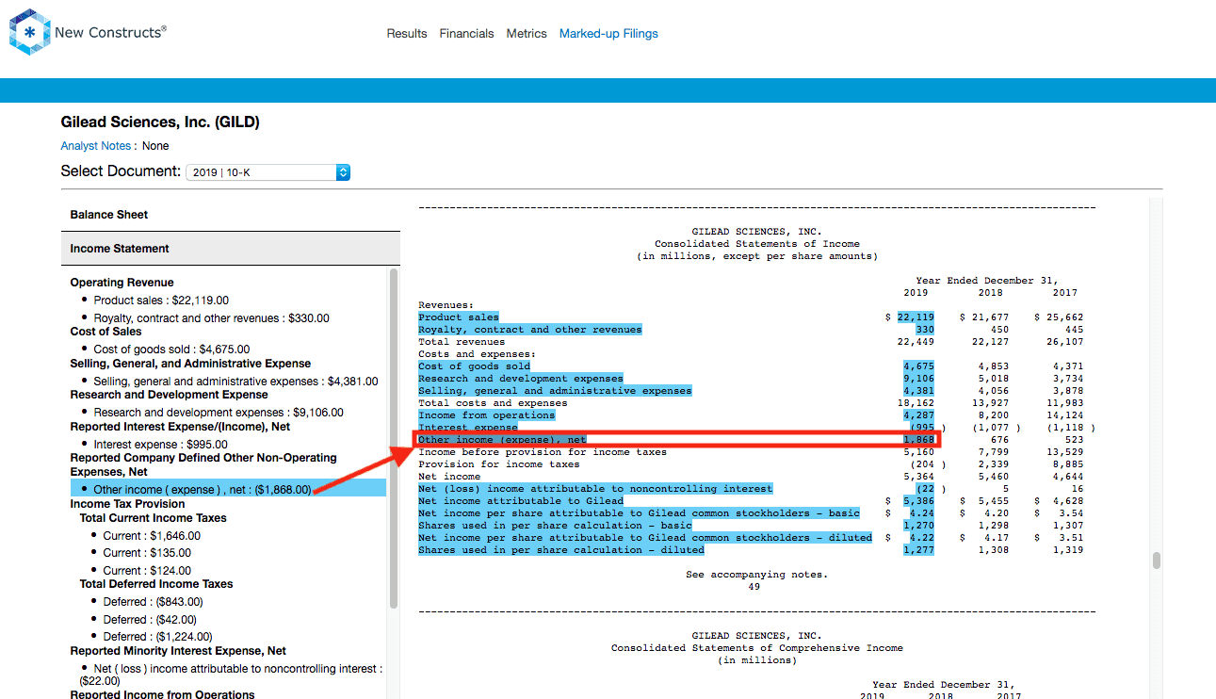Click Operating Revenue heading in sidebar

[x=122, y=283]
